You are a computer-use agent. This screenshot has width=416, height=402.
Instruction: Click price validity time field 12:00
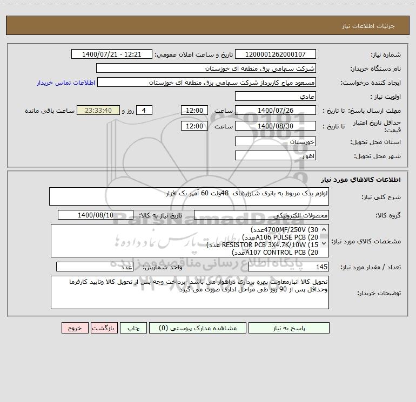click(x=194, y=126)
